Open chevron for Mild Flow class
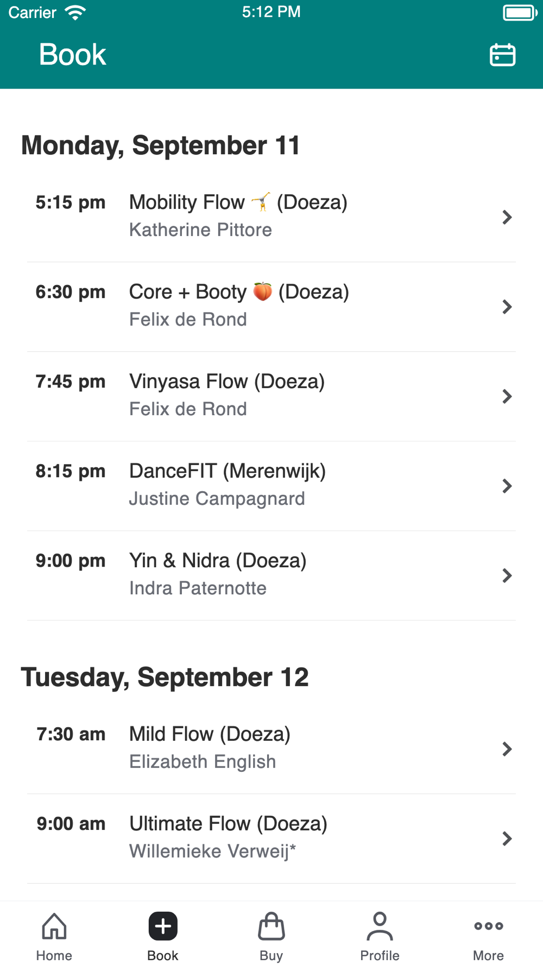 pos(507,749)
